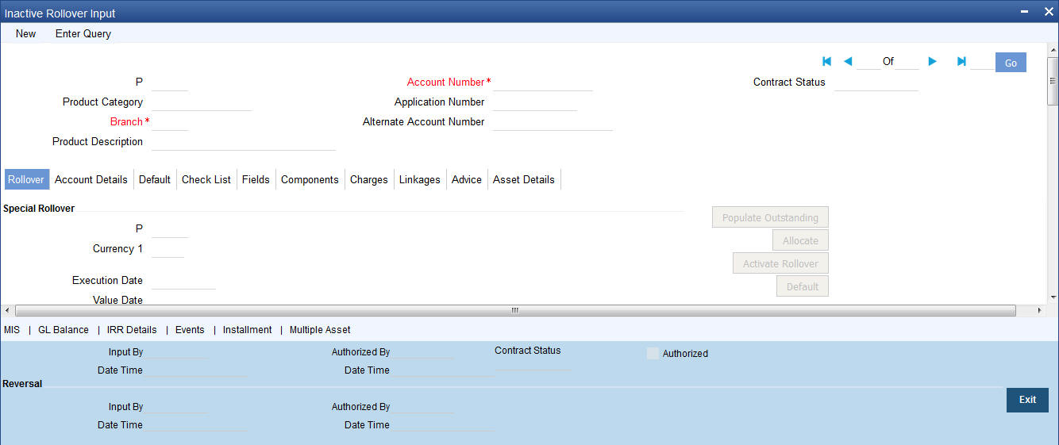Open the Advice tab
The width and height of the screenshot is (1059, 445).
(x=467, y=179)
